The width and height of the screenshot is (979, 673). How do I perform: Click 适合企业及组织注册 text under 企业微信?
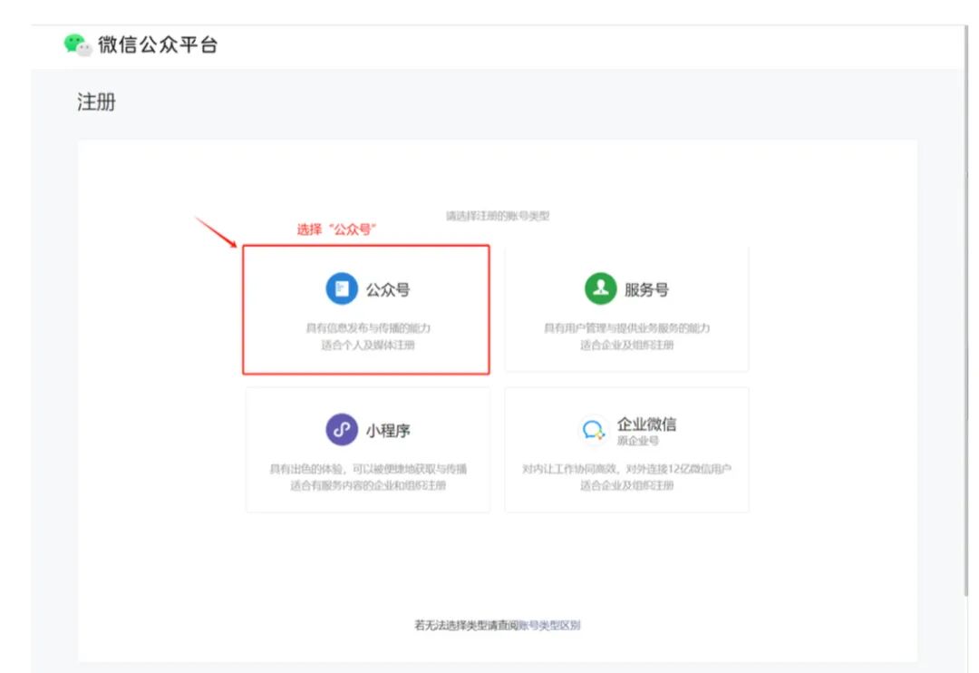[627, 485]
